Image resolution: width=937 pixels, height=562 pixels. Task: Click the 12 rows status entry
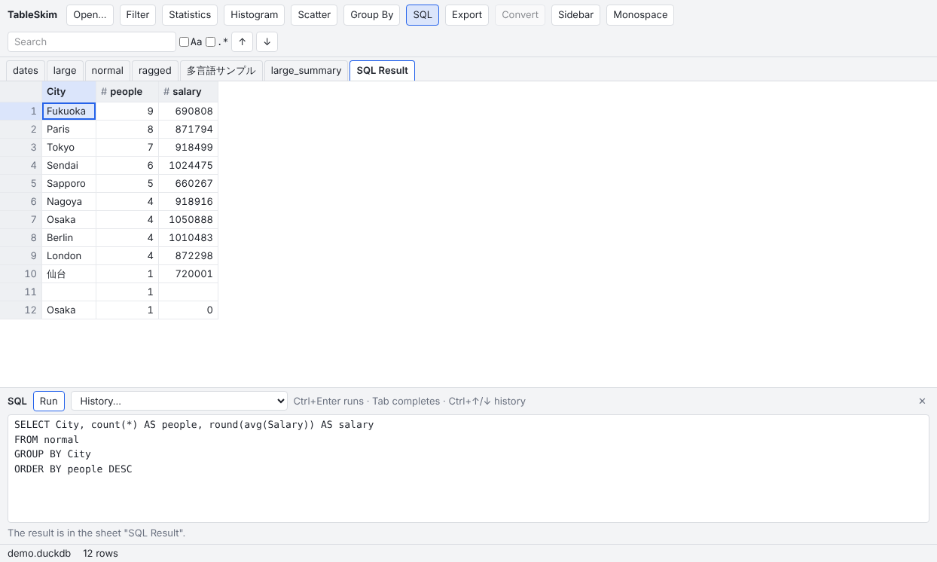coord(100,553)
